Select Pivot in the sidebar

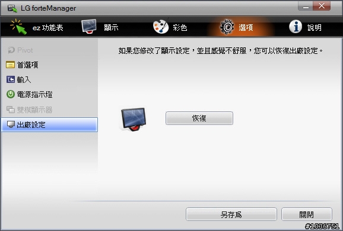pos(49,50)
